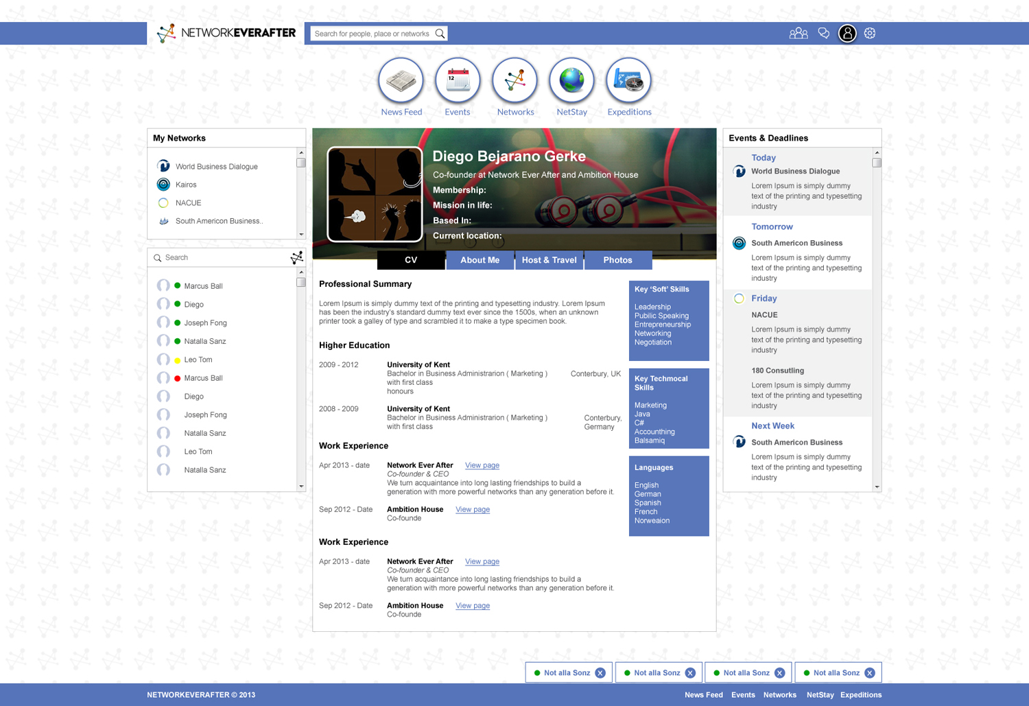Switch to the Host & Travel tab
1029x706 pixels.
tap(549, 260)
